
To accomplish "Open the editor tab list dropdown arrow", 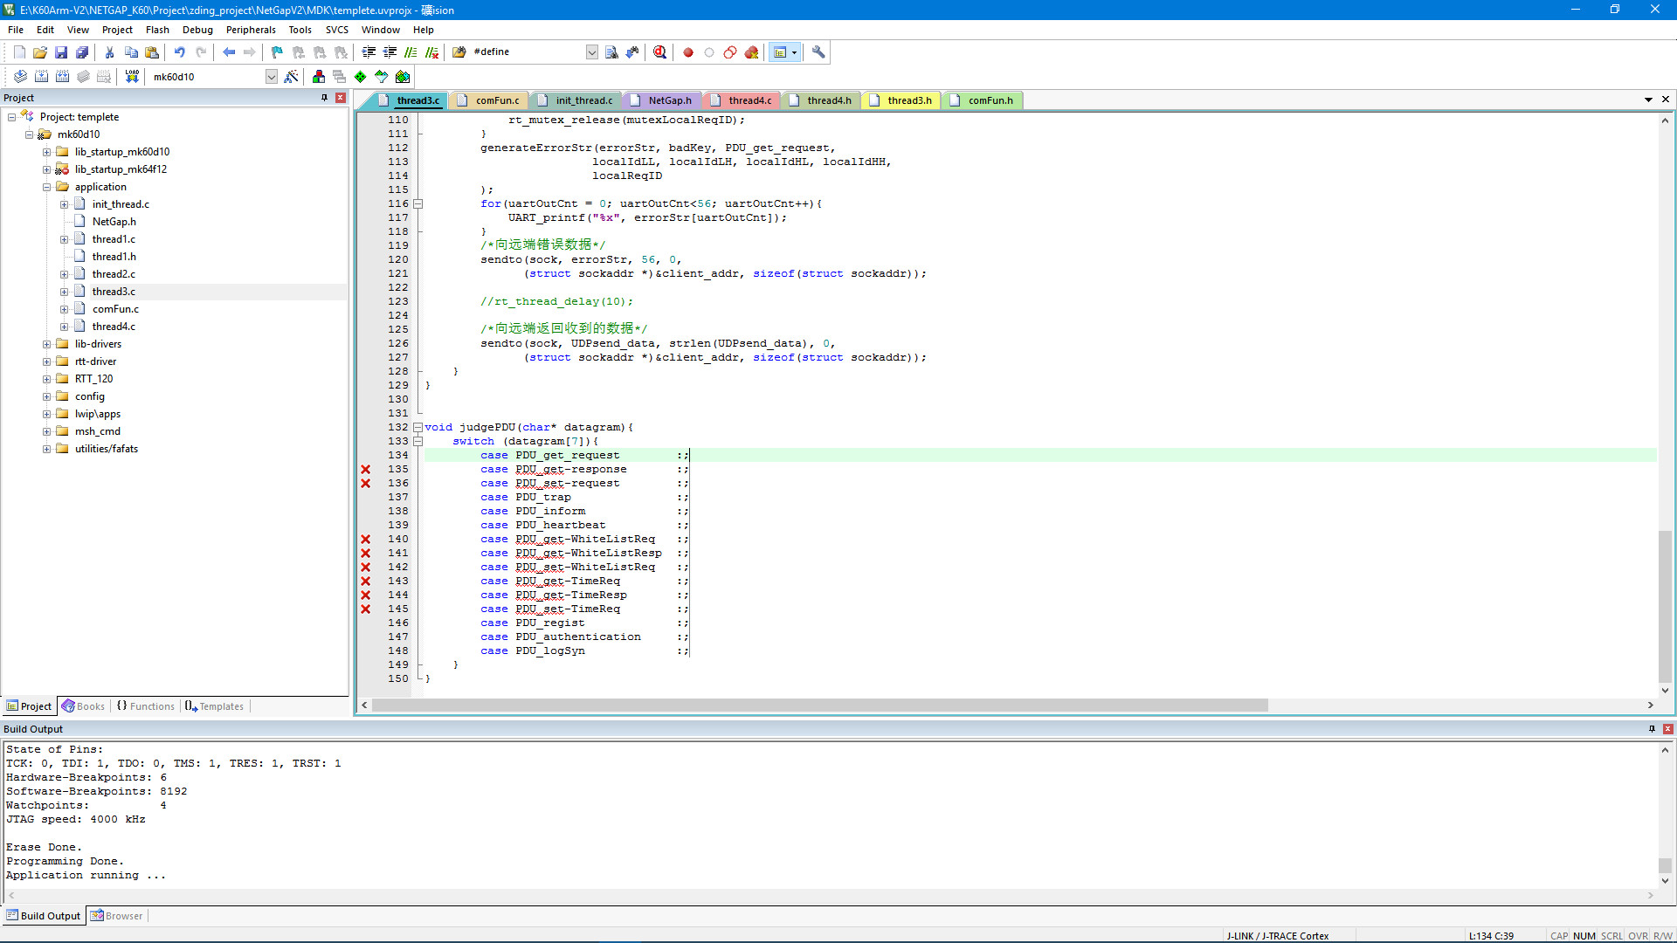I will (1648, 100).
